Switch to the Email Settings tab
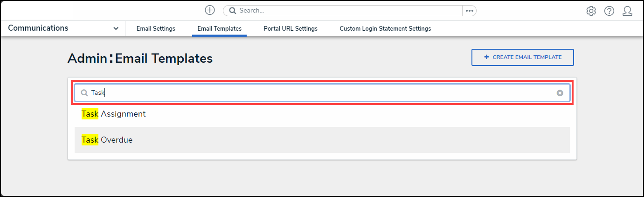 (x=156, y=28)
